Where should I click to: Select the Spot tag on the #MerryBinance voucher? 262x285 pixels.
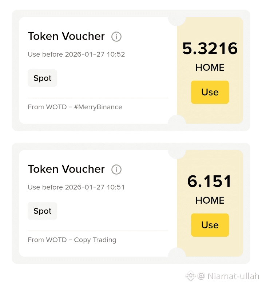(42, 78)
